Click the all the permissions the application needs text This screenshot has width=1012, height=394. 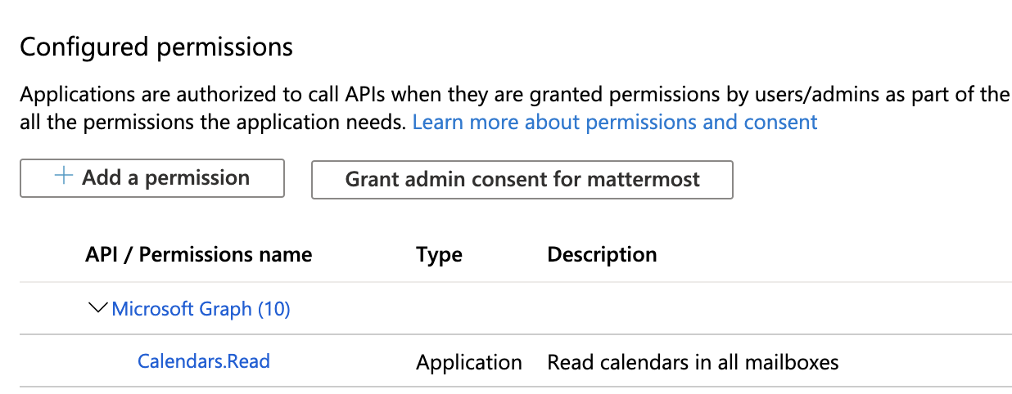(x=213, y=123)
